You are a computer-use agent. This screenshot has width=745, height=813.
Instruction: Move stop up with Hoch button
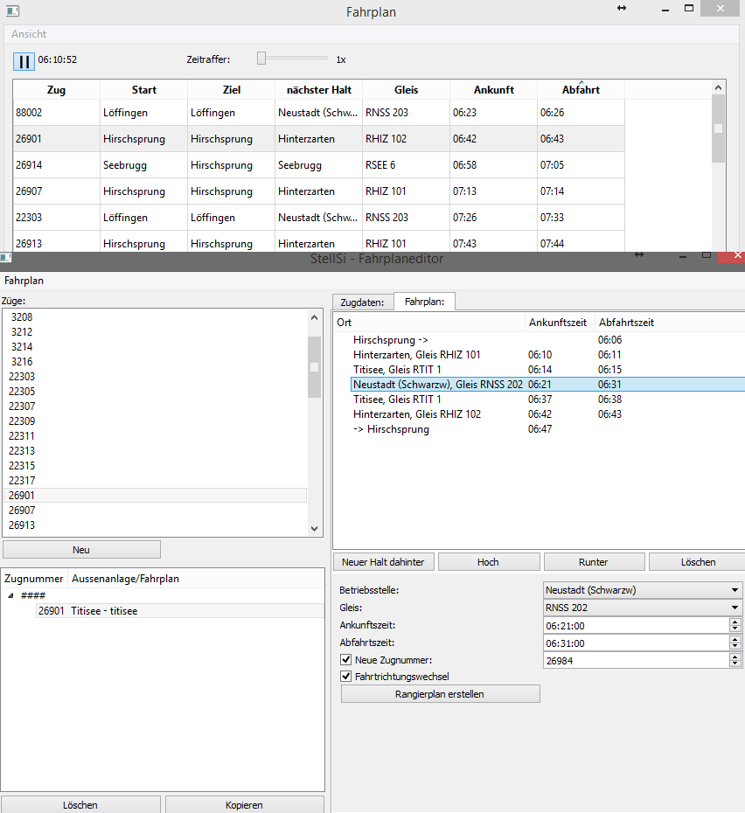(489, 562)
